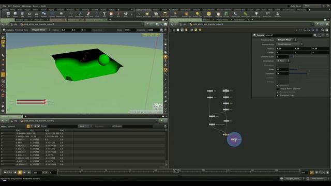Select the Metaball shelf tool

43,14
